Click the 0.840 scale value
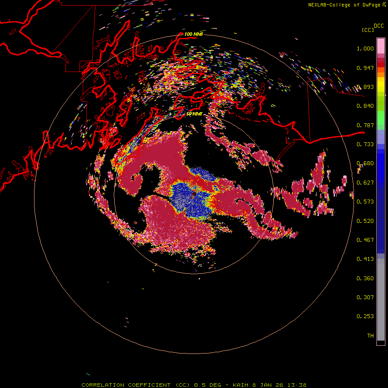The height and width of the screenshot is (388, 388). click(365, 106)
